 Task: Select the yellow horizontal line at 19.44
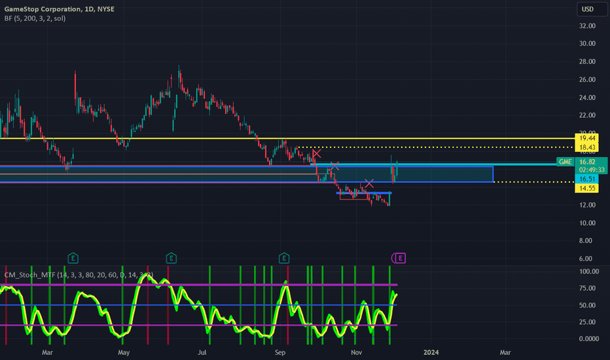(287, 138)
